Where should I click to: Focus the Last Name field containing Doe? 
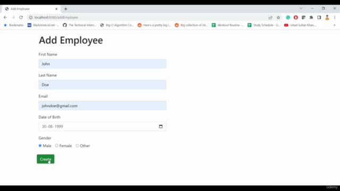tap(103, 85)
